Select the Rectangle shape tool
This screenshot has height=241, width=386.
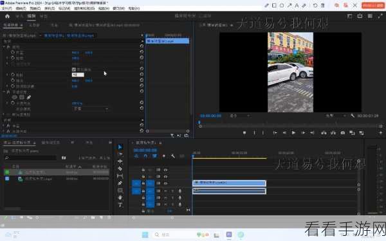120,190
